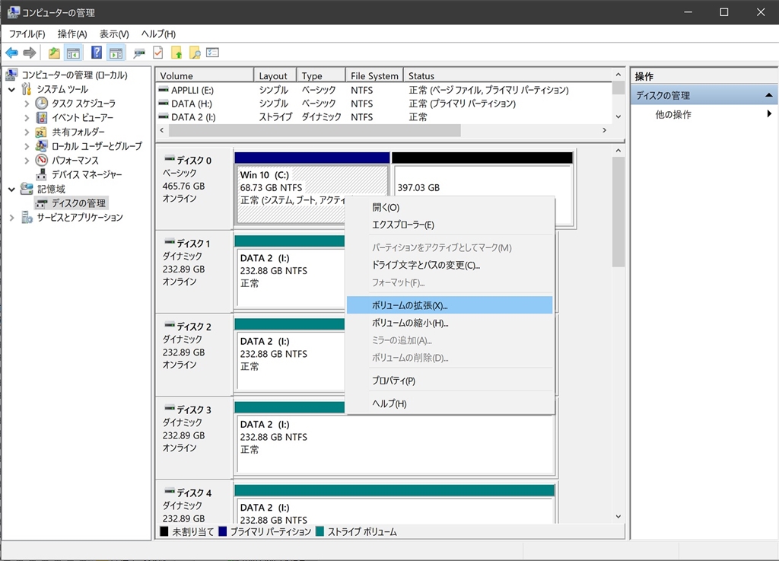Click the Up one level folder icon

(x=54, y=53)
